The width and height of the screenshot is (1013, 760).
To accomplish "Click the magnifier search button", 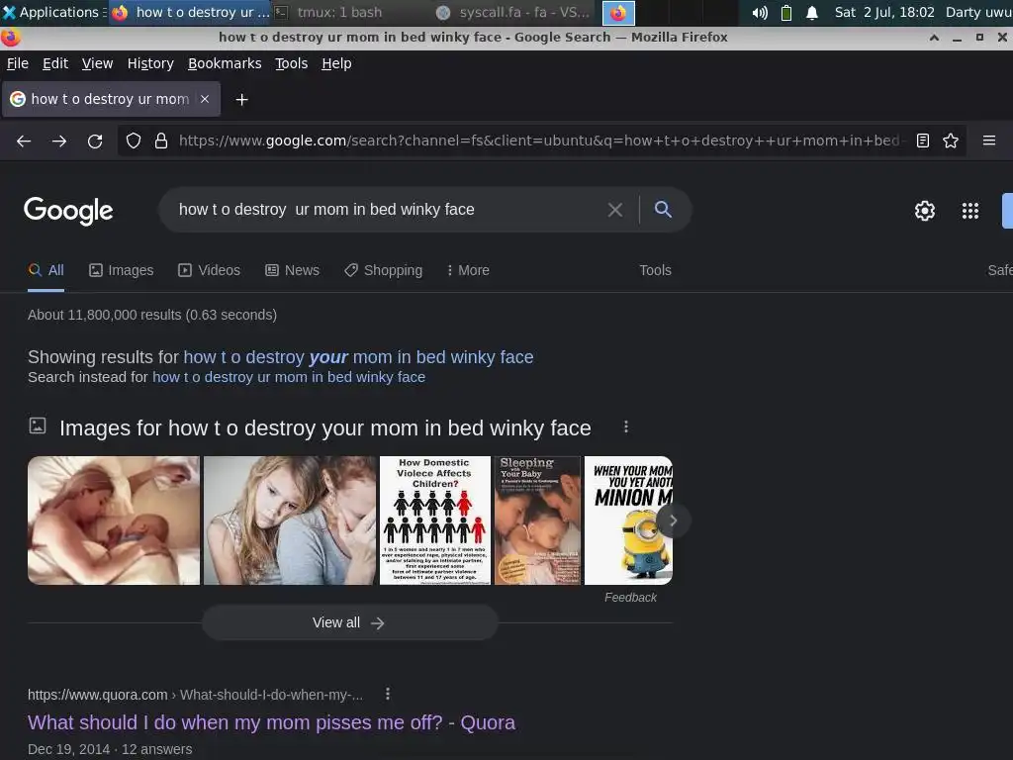I will 663,209.
